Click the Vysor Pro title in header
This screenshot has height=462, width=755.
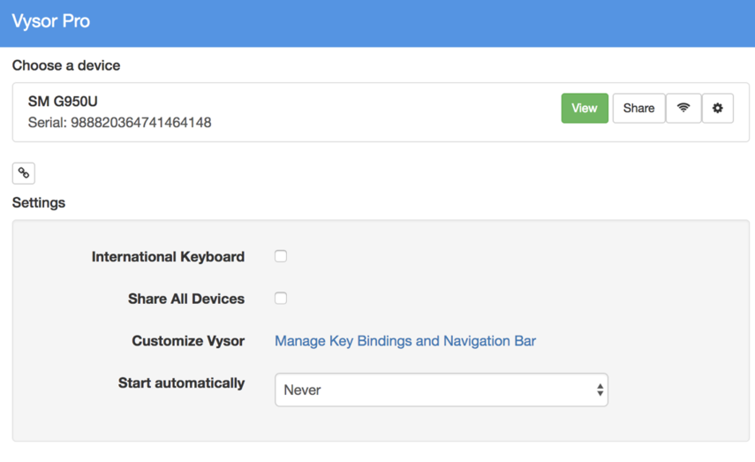pos(51,21)
